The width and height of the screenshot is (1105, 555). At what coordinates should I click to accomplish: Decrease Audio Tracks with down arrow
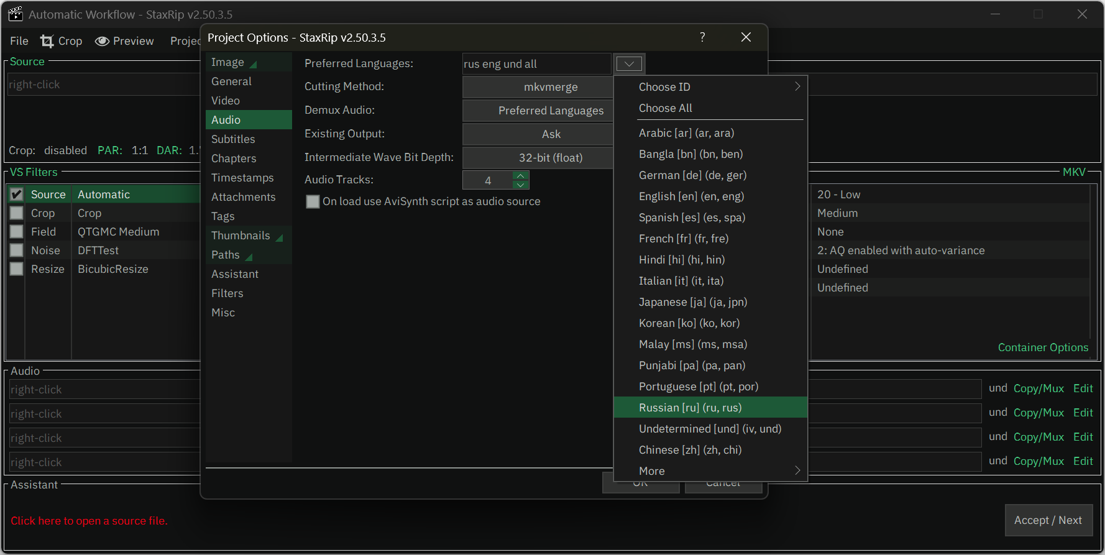pyautogui.click(x=521, y=185)
